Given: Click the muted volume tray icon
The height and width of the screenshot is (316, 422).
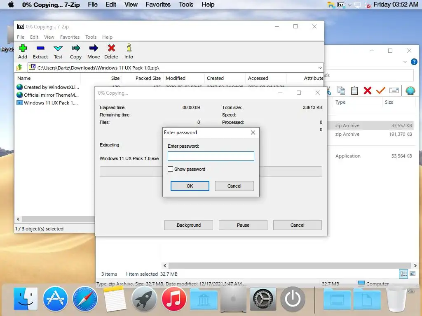Looking at the screenshot, I should (x=367, y=5).
